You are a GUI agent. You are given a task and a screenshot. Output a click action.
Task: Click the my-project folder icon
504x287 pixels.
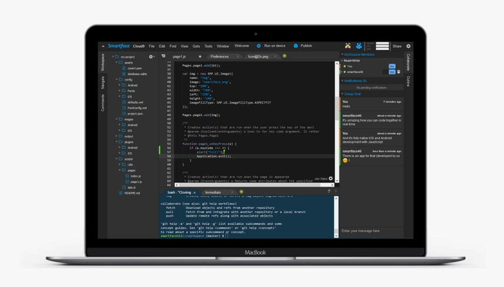click(x=117, y=56)
